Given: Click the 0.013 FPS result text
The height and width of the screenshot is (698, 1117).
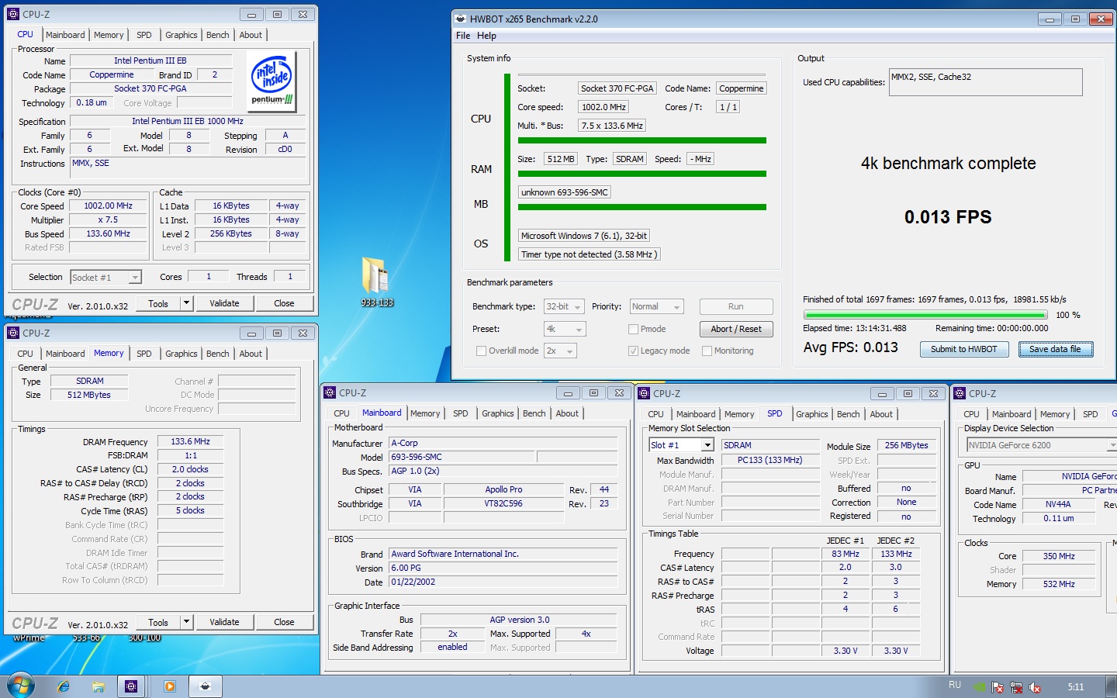Looking at the screenshot, I should [x=948, y=217].
